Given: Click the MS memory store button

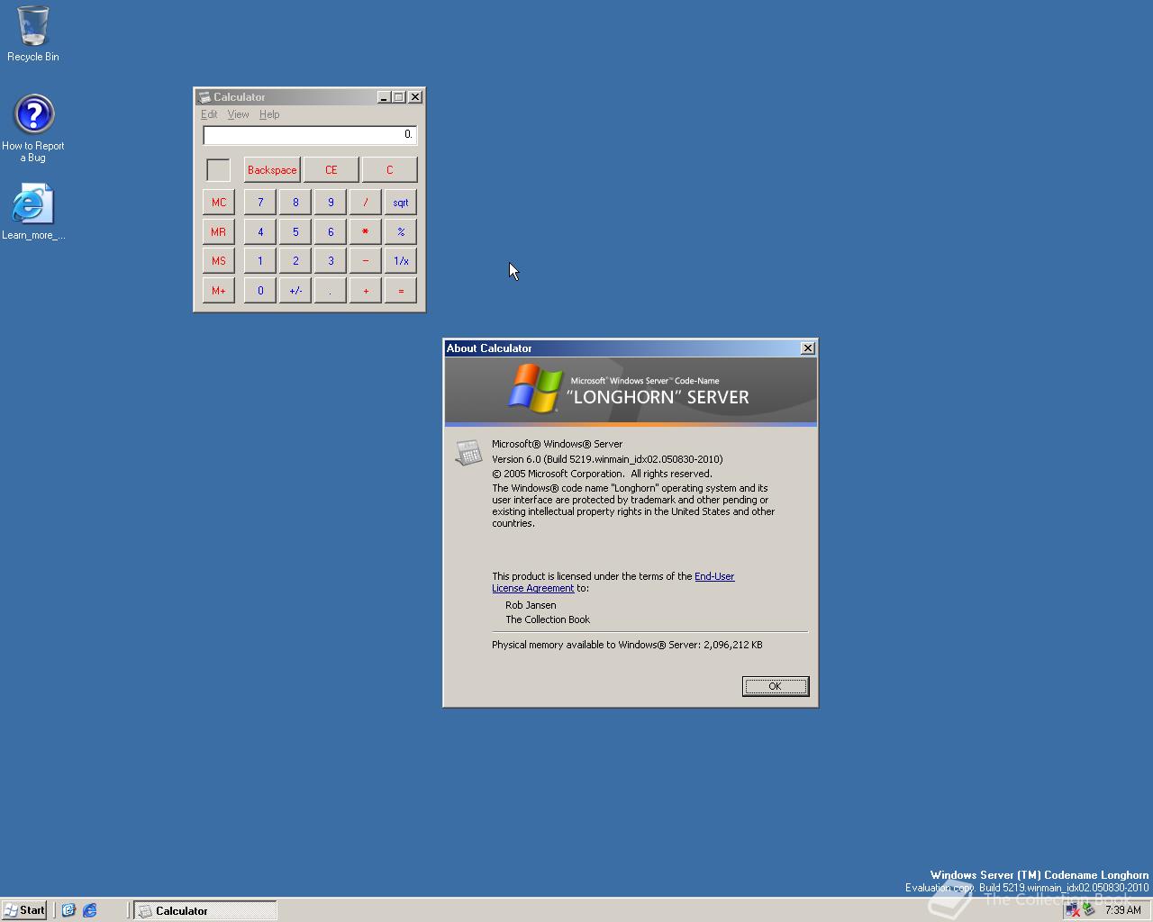Looking at the screenshot, I should (219, 261).
